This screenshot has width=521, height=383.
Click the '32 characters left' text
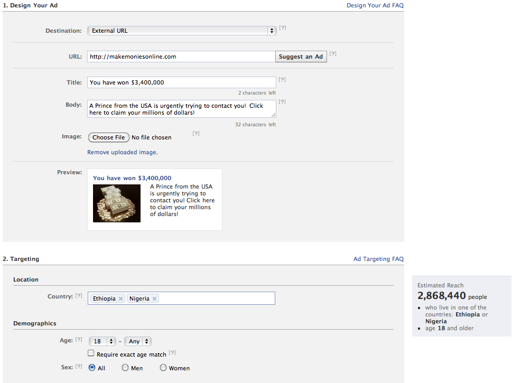pos(256,125)
